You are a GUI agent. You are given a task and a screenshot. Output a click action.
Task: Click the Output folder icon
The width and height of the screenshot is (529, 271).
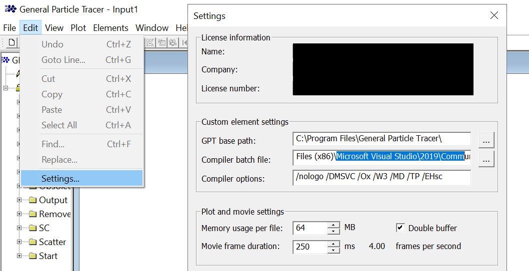32,200
